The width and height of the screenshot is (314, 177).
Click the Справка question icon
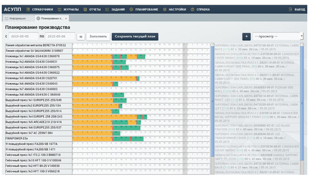coord(192,9)
